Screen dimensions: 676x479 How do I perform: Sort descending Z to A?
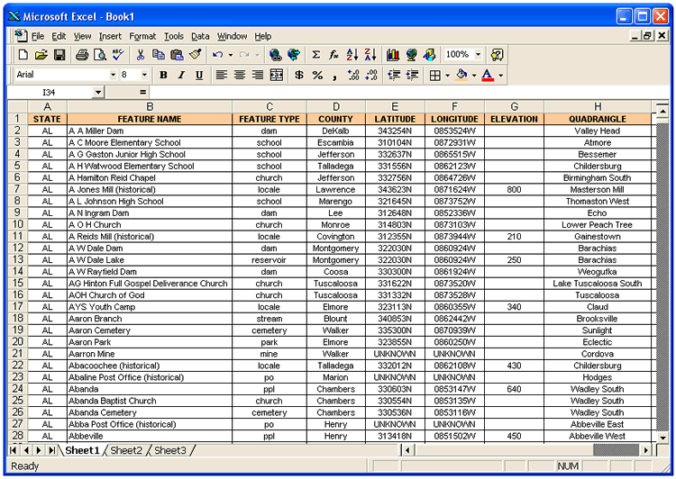click(x=370, y=55)
